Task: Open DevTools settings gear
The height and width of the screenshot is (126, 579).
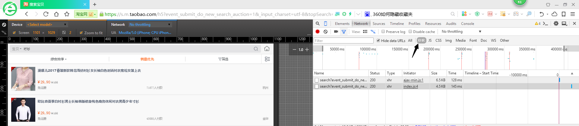Action: pos(556,23)
